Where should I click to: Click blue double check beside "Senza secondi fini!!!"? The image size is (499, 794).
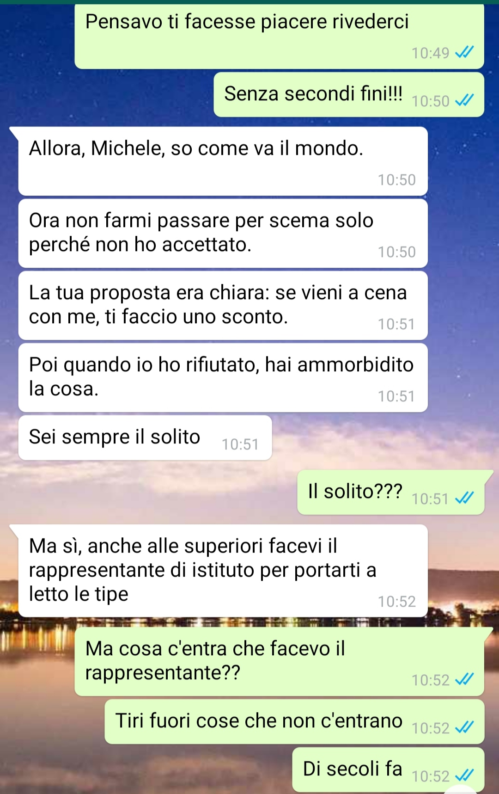(x=464, y=100)
